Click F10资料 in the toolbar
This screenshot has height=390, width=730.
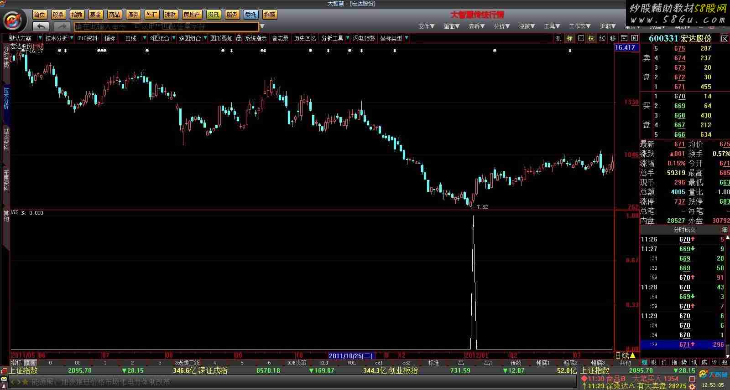(88, 38)
